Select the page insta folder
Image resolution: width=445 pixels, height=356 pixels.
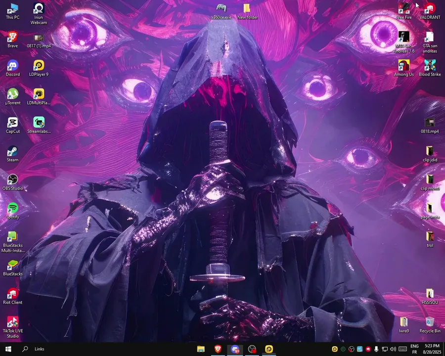pos(430,211)
